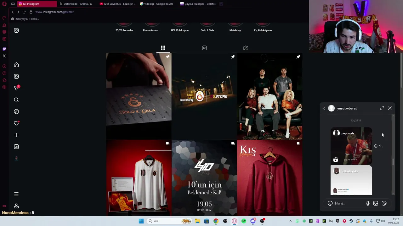Open Opera GX sidebar settings gear
The width and height of the screenshot is (403, 226).
point(4,87)
